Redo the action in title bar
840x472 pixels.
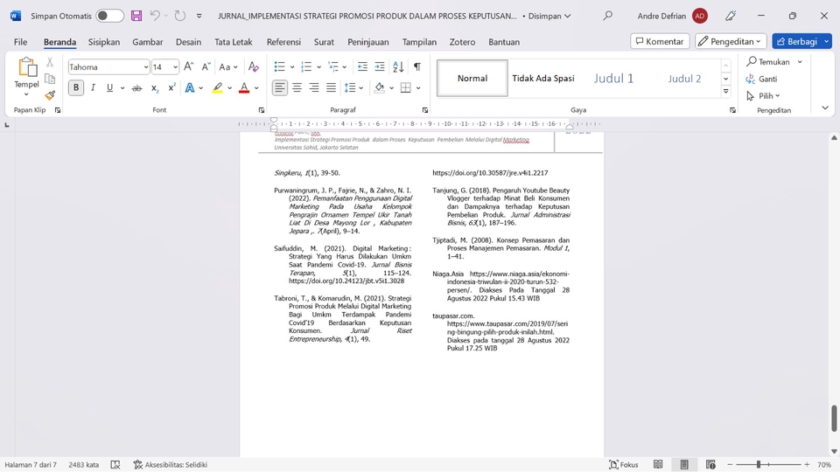(180, 16)
